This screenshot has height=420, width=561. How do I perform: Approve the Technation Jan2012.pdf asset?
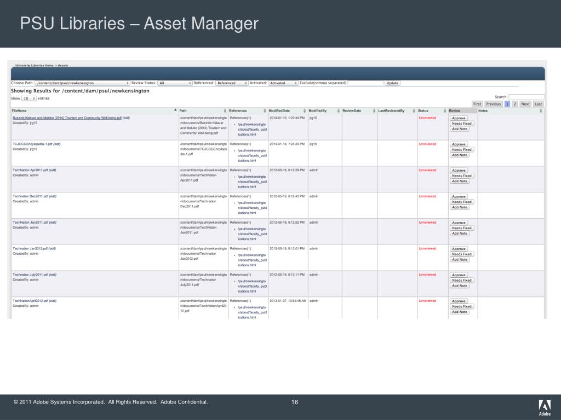coord(459,249)
